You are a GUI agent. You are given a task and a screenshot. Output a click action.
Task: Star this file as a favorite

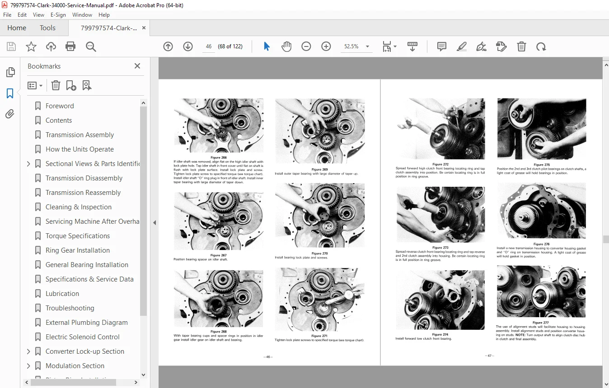31,46
